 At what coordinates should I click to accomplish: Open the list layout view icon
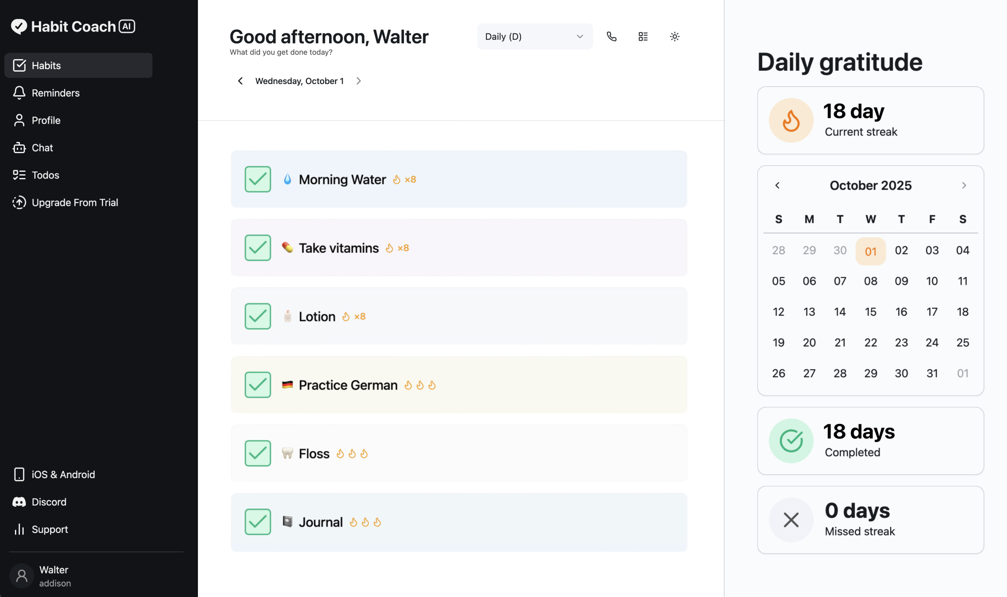(643, 36)
